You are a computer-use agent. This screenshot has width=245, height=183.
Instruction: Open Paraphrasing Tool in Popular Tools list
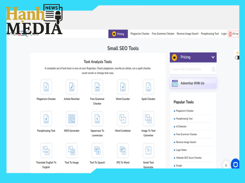(x=184, y=119)
